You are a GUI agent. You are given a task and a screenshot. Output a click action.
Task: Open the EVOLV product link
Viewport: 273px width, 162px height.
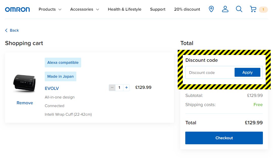tap(52, 88)
